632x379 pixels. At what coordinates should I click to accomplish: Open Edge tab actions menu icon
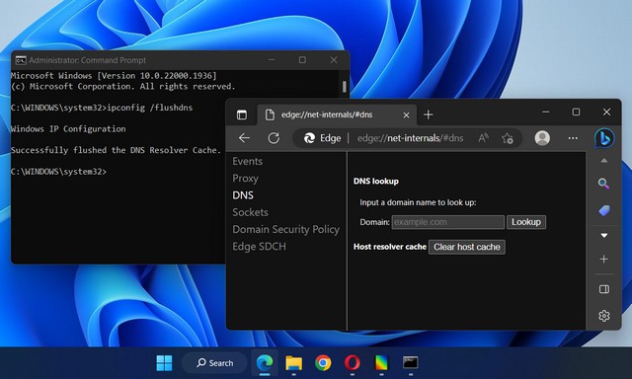(241, 114)
